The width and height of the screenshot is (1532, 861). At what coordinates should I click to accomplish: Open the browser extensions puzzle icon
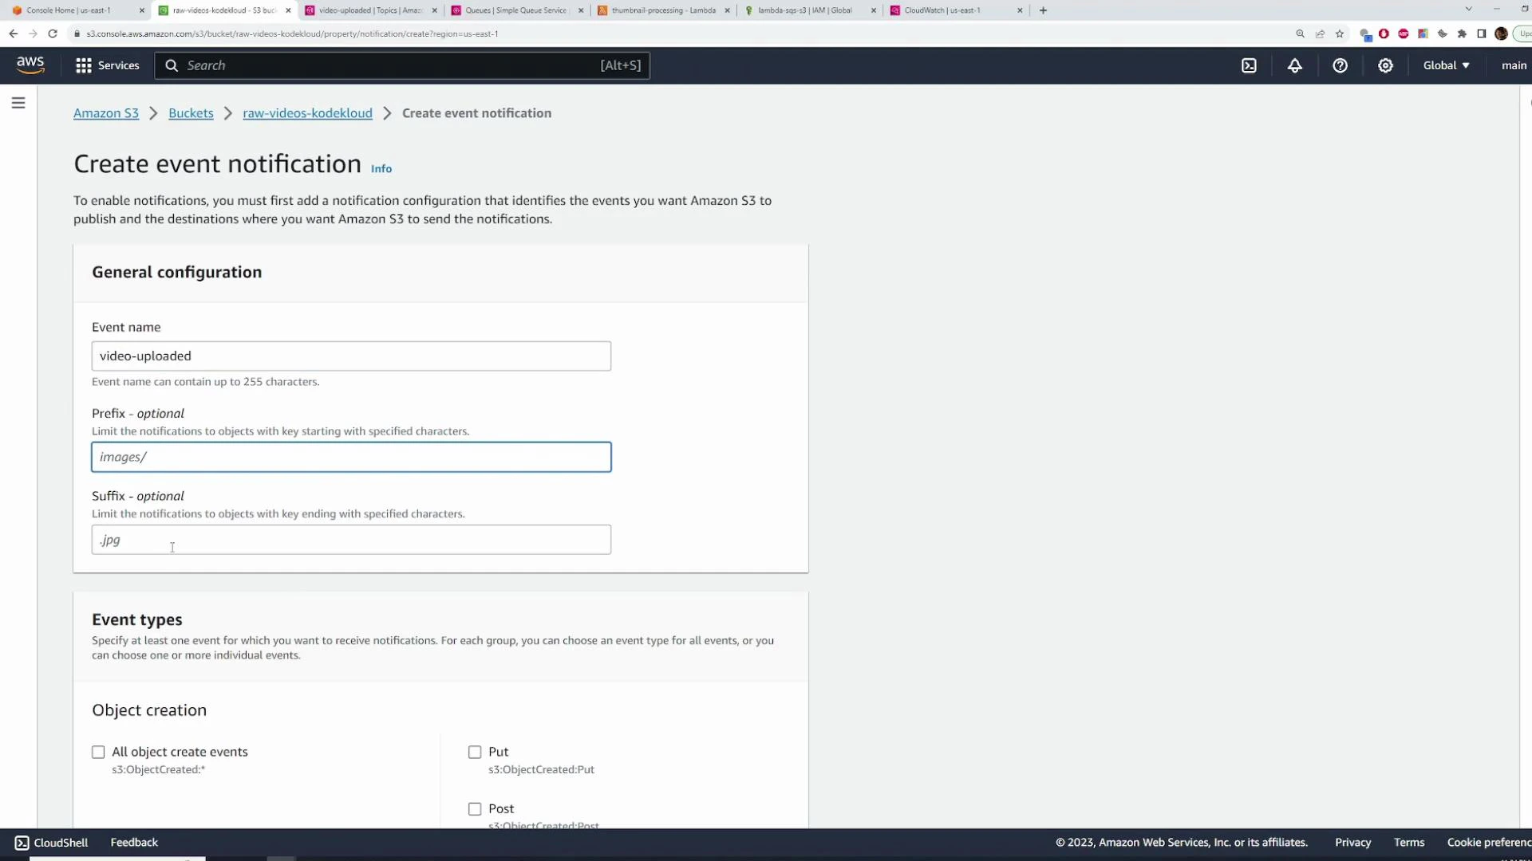point(1463,33)
